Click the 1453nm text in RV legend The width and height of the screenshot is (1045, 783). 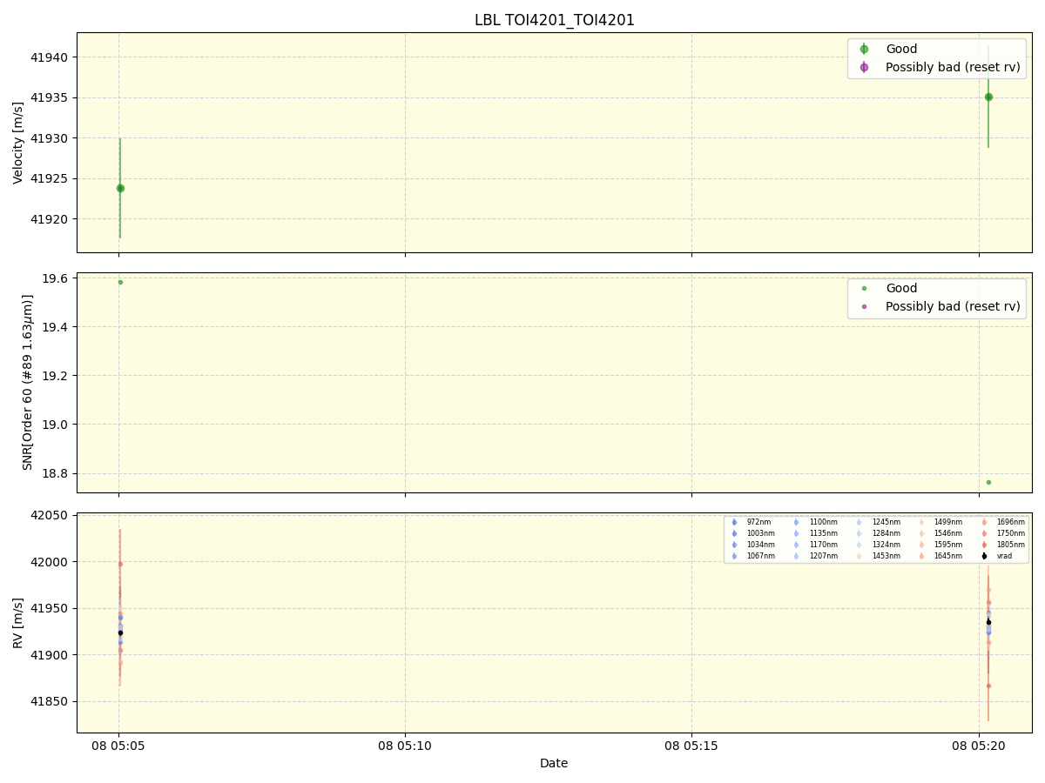pos(885,556)
